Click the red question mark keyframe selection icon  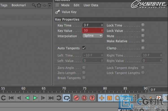click(x=92, y=98)
